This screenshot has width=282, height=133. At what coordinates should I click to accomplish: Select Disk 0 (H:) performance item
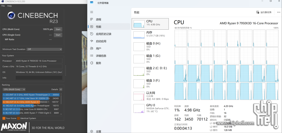click(x=150, y=46)
